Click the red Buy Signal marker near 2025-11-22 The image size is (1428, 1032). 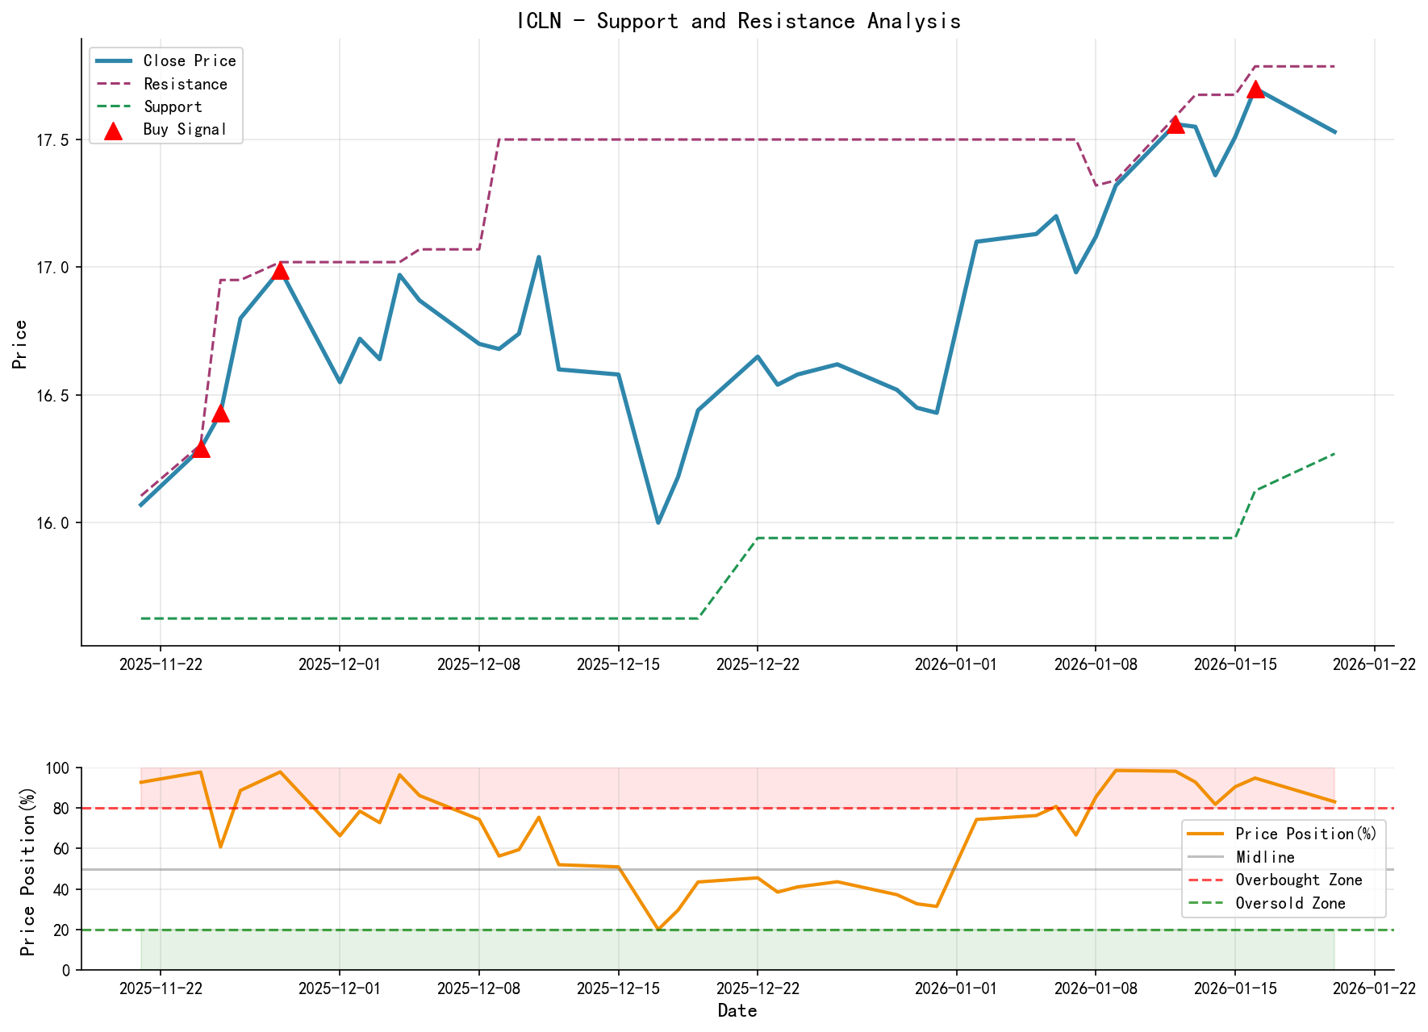200,449
